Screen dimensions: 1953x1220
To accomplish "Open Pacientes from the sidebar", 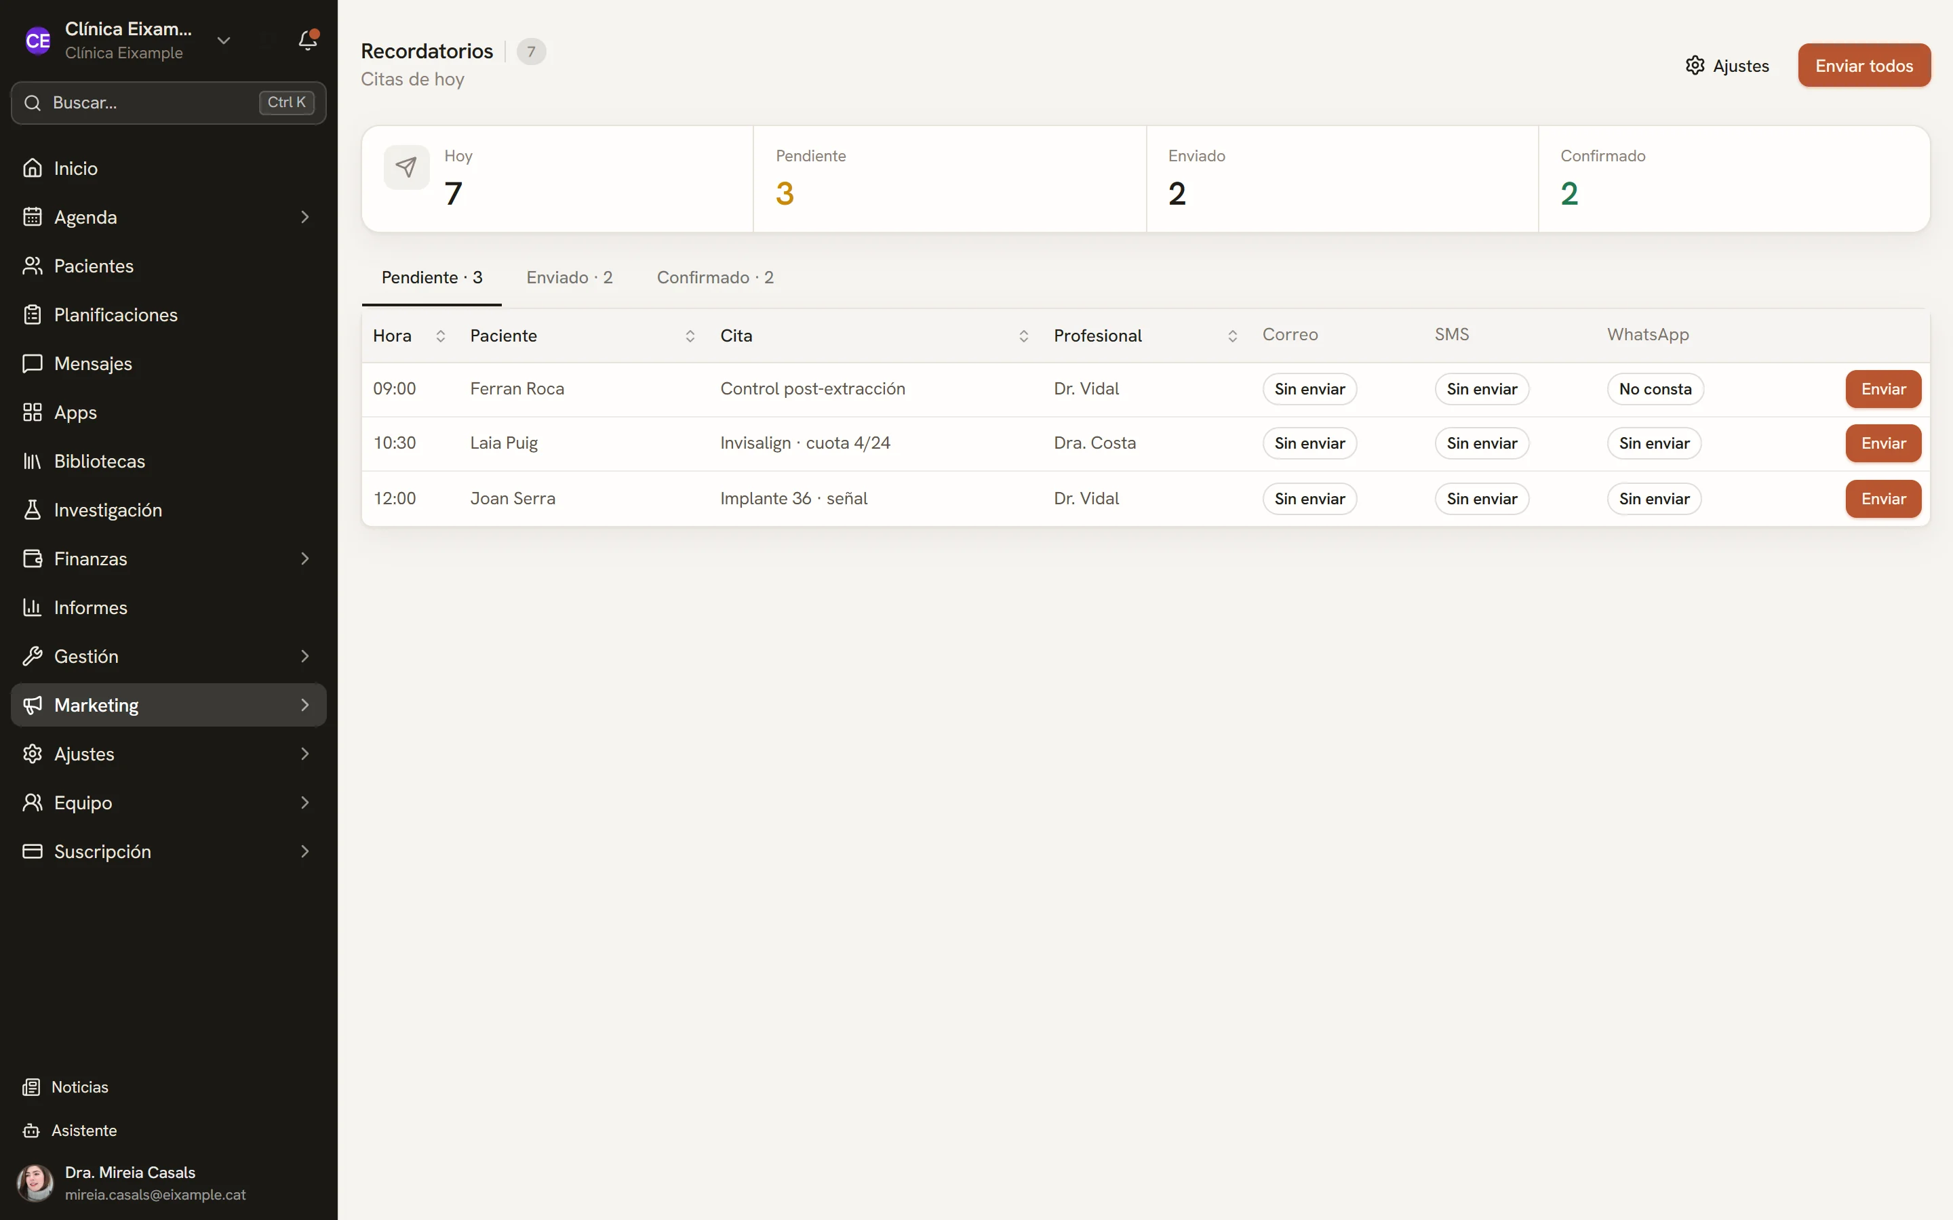I will click(x=169, y=266).
